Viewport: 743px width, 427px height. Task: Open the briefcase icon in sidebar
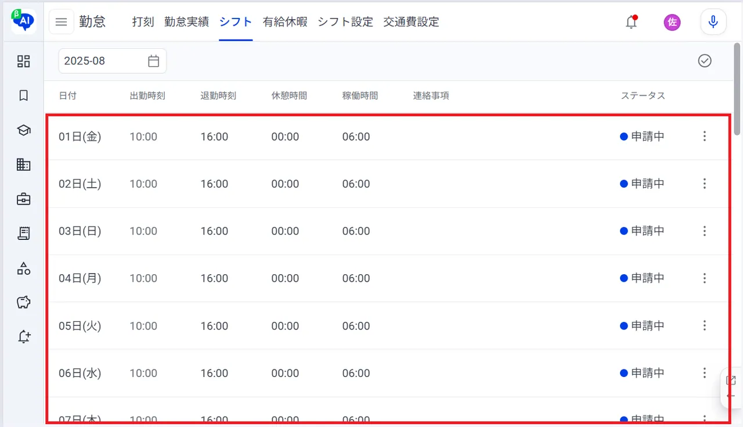24,199
